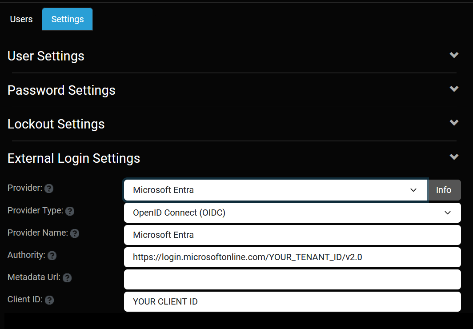Select the Settings tab
This screenshot has width=473, height=329.
(67, 19)
